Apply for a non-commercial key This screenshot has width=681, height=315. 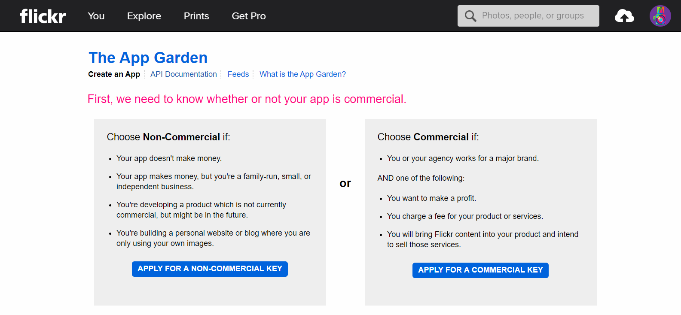tap(210, 269)
